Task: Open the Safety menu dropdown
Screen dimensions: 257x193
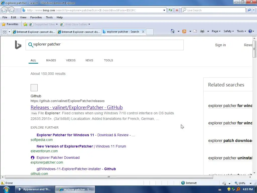Action: [229, 31]
